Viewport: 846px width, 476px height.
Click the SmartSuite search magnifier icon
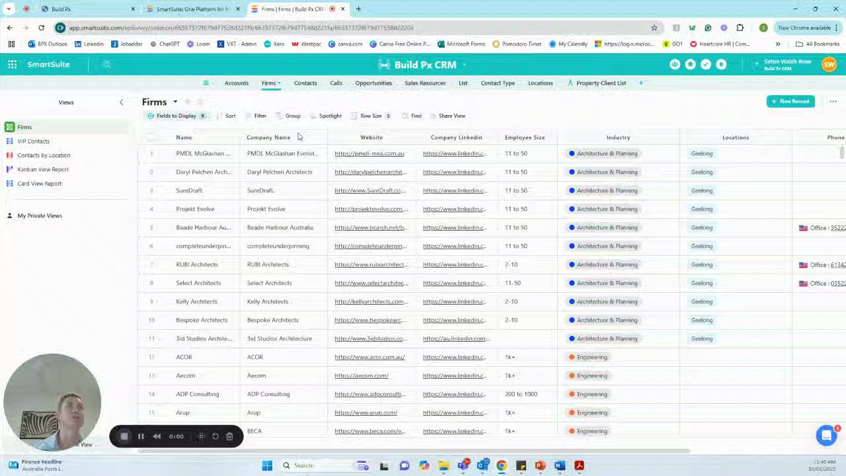click(107, 64)
